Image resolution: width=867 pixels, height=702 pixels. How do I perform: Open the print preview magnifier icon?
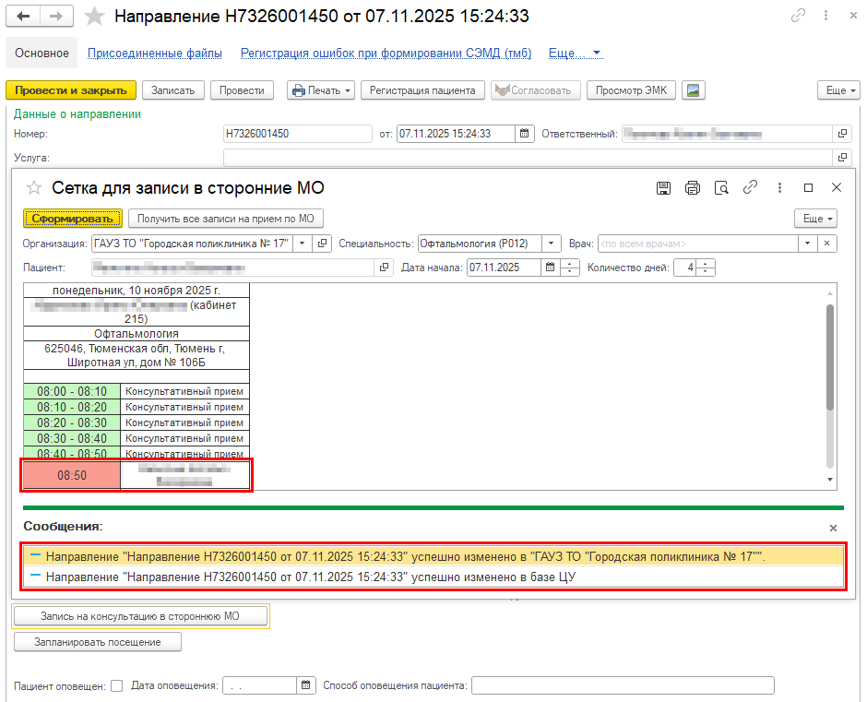coord(721,188)
